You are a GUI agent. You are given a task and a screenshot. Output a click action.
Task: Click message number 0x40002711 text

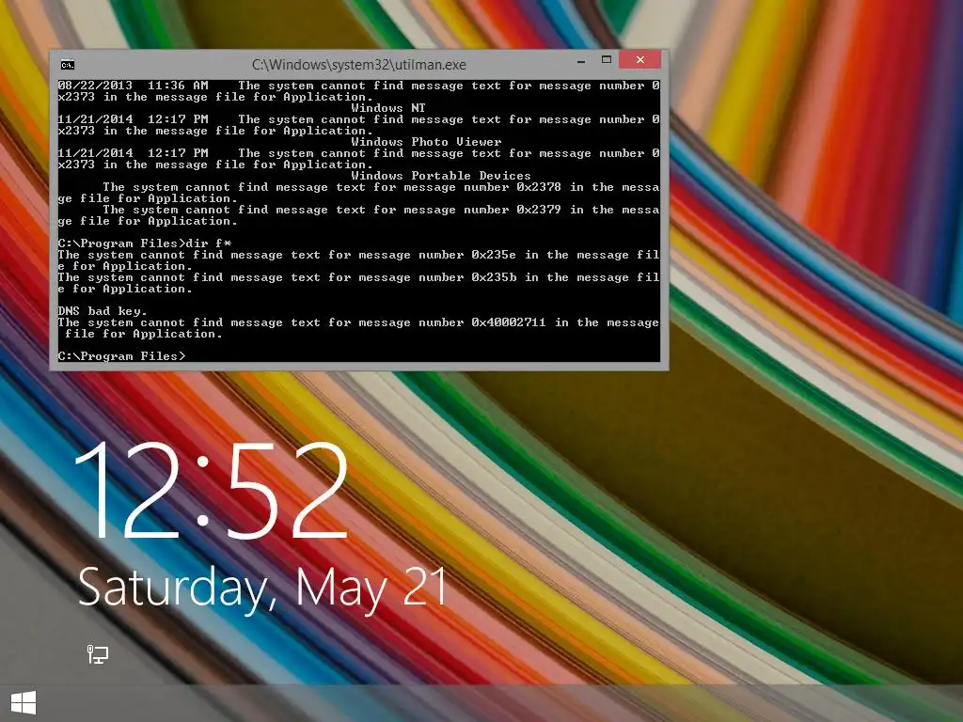[508, 322]
